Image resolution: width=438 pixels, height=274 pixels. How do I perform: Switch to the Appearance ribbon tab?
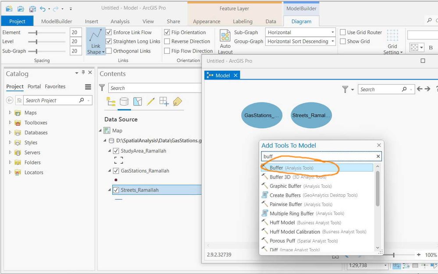pos(207,21)
